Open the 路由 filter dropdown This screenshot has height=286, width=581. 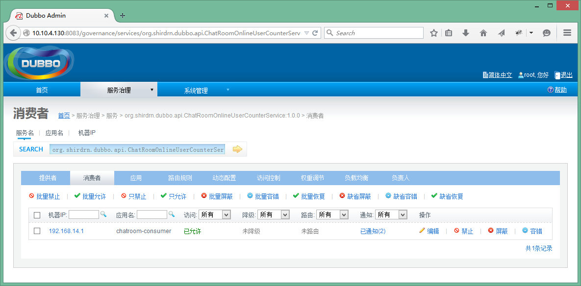pyautogui.click(x=332, y=214)
